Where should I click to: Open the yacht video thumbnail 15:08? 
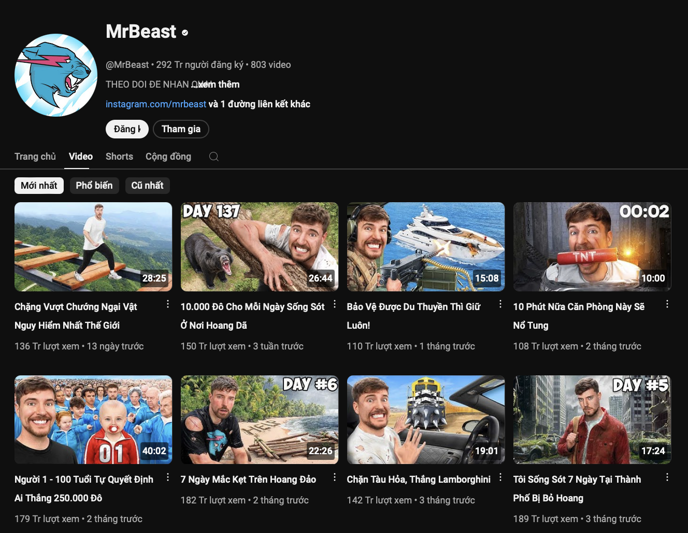(426, 247)
